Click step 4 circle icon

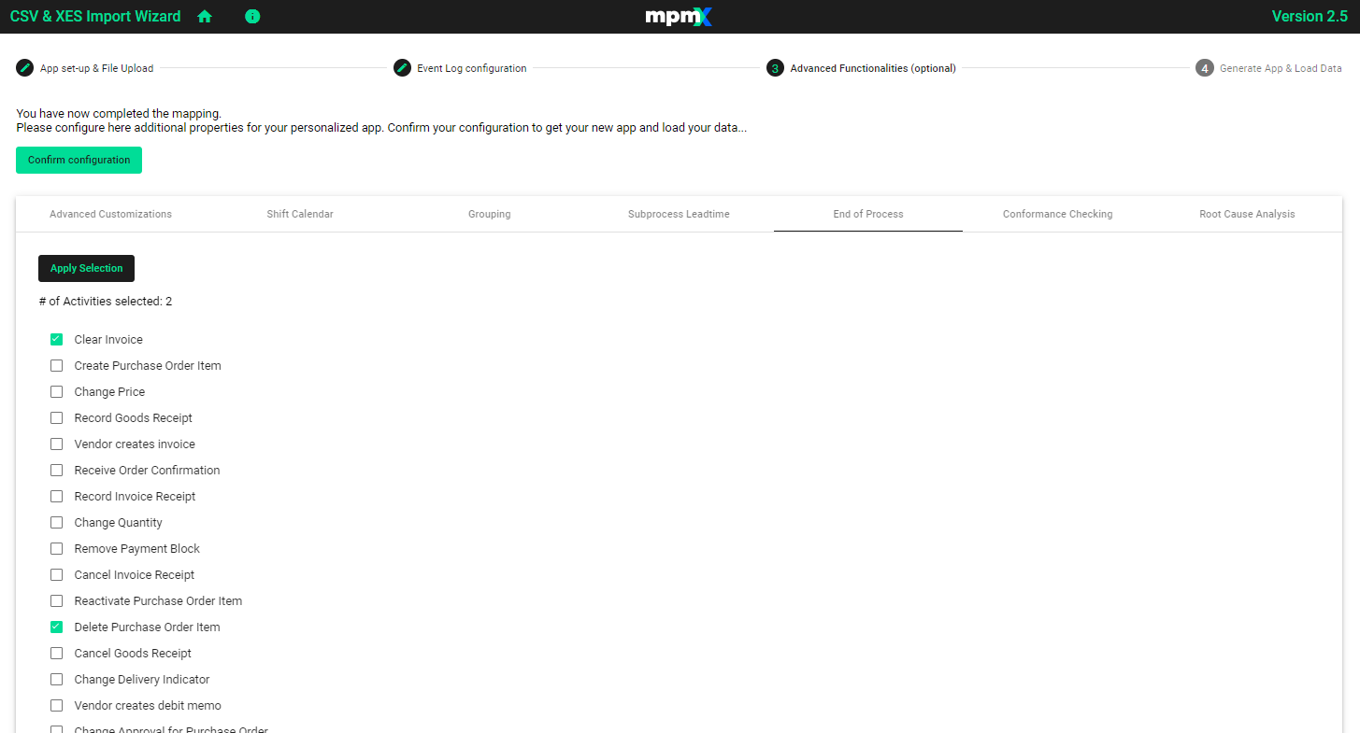(x=1205, y=68)
